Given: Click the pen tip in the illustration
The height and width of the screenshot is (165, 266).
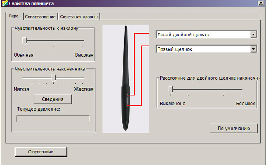Looking at the screenshot, I should click(126, 129).
